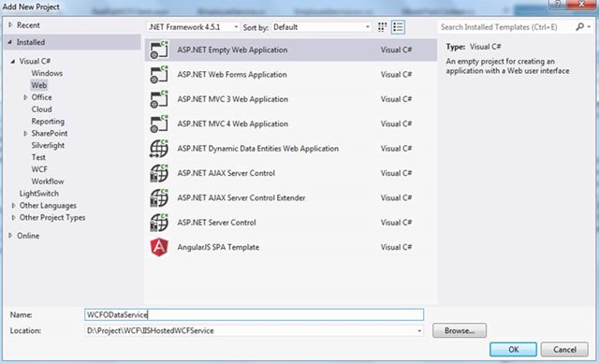The width and height of the screenshot is (599, 363).
Task: Open the Location path dropdown arrow
Action: coord(419,331)
